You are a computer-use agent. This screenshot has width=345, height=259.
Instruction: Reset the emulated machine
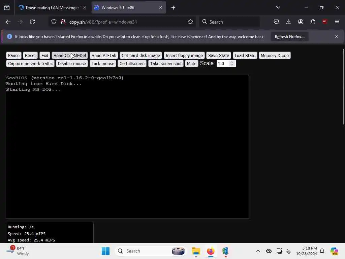click(30, 56)
